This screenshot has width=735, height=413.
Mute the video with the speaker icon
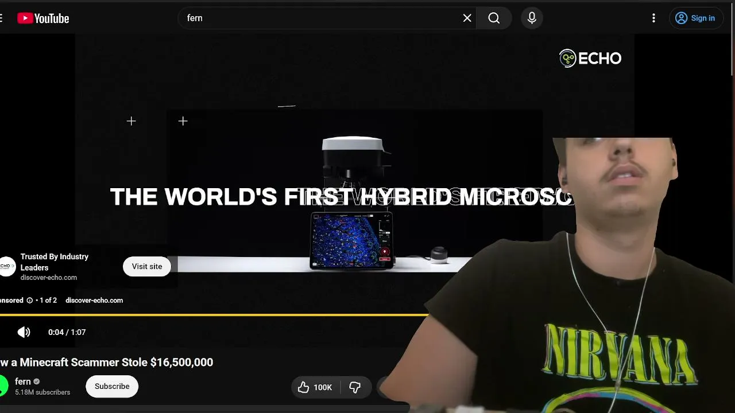click(x=24, y=332)
